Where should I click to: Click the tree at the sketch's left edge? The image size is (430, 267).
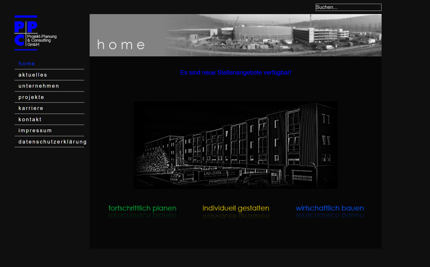point(154,159)
